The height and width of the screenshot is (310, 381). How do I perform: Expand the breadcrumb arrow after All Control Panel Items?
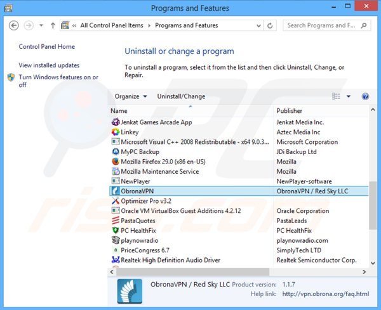tap(149, 25)
